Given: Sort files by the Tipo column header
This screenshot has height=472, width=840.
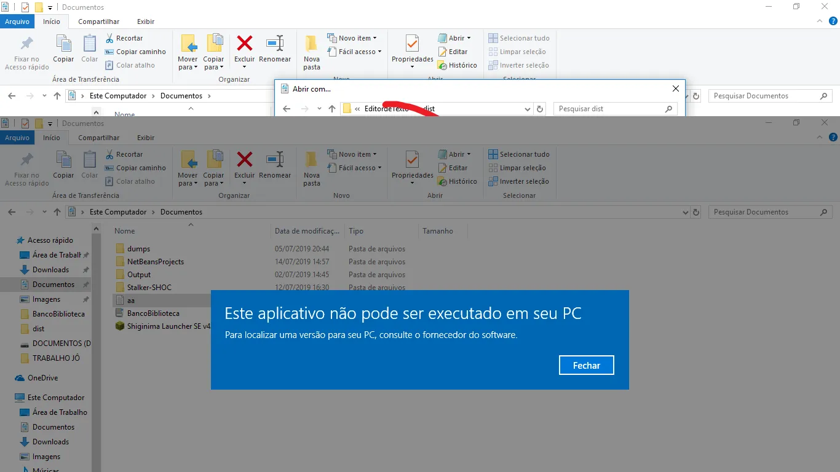Looking at the screenshot, I should (381, 231).
